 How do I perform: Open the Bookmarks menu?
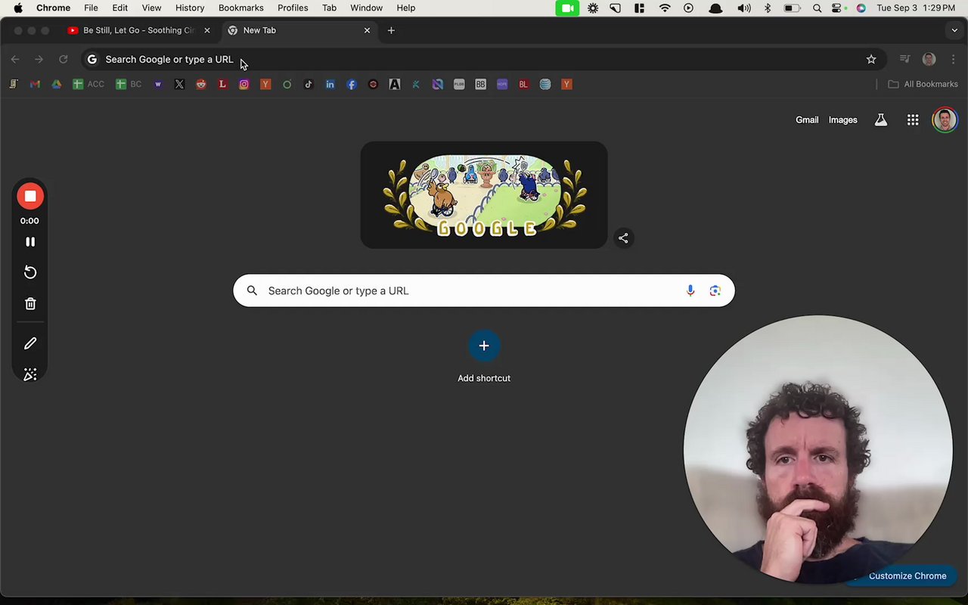point(240,8)
